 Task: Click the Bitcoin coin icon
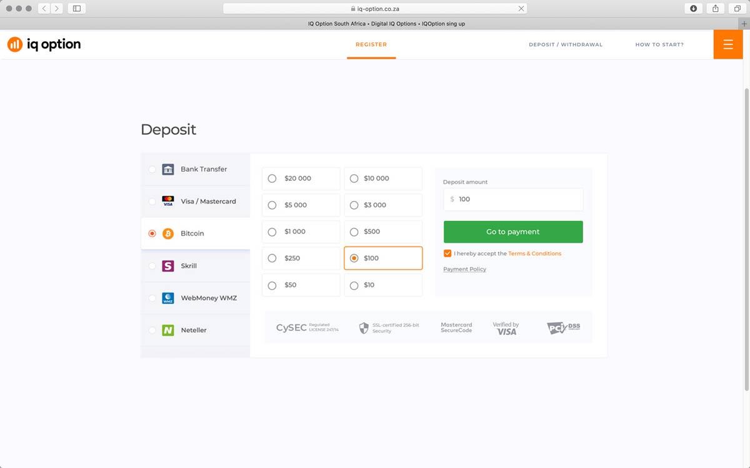coord(168,233)
